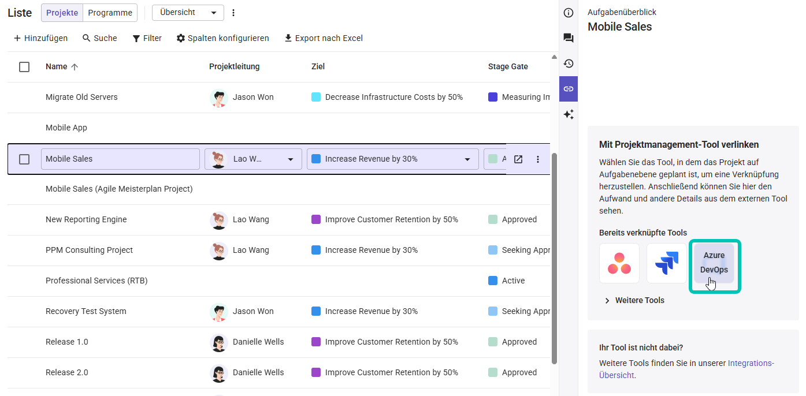This screenshot has width=806, height=396.
Task: Open Mobile Sales row more options
Action: (538, 159)
